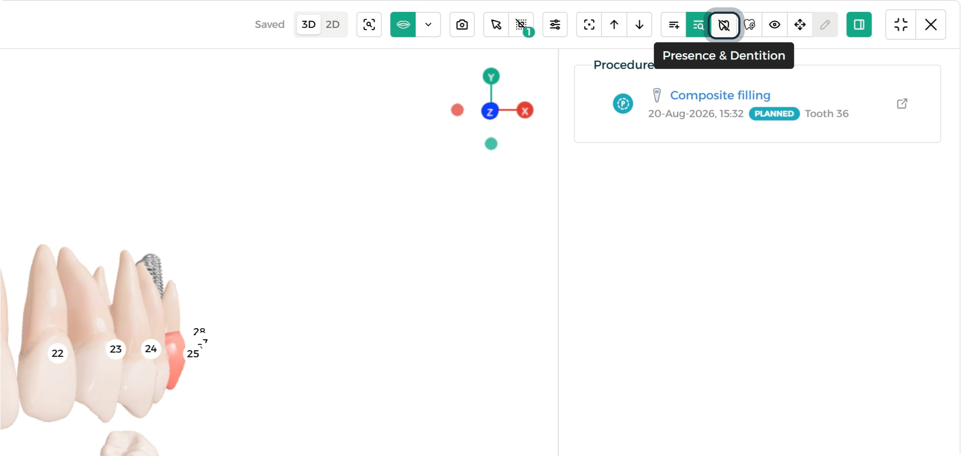961x456 pixels.
Task: Switch to the 3D view tab
Action: pyautogui.click(x=308, y=24)
